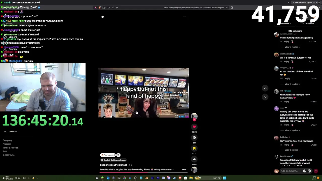Expand 4 replies under ex comment
322x181 pixels.
293,47
